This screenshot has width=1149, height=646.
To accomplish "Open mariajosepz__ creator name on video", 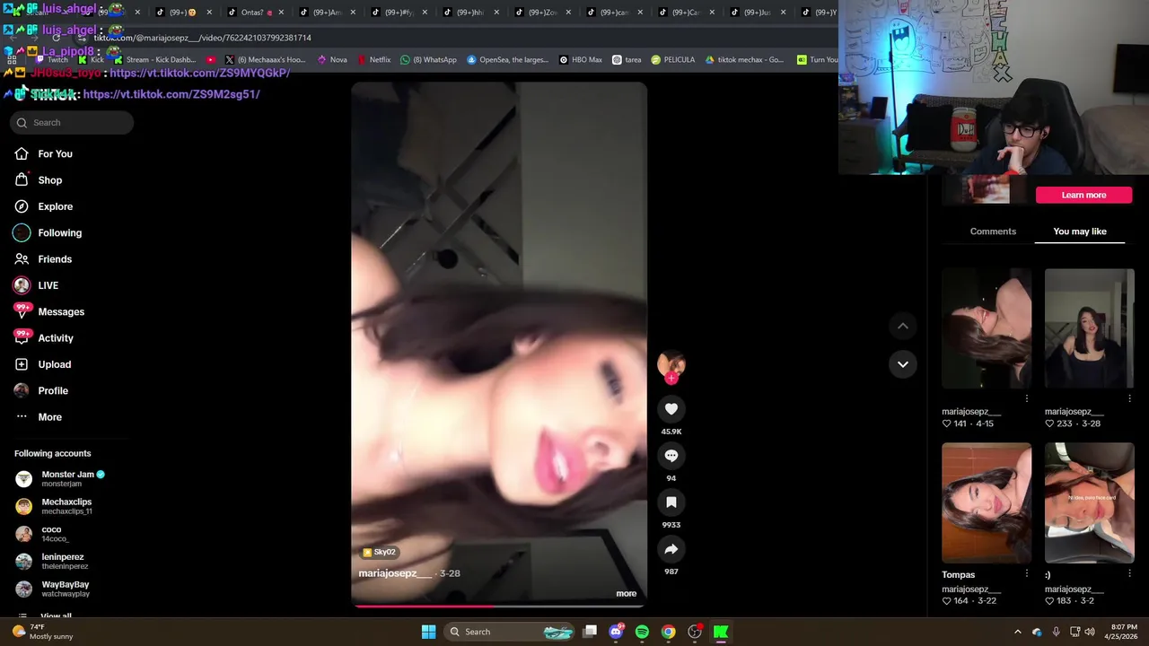I will pos(395,573).
